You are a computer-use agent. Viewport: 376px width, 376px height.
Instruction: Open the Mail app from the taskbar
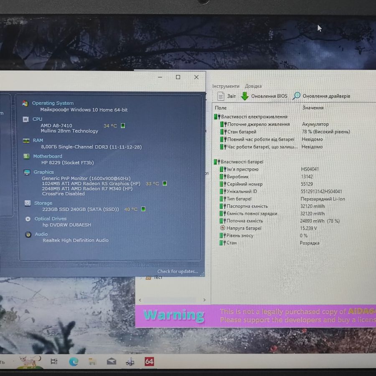(x=111, y=361)
